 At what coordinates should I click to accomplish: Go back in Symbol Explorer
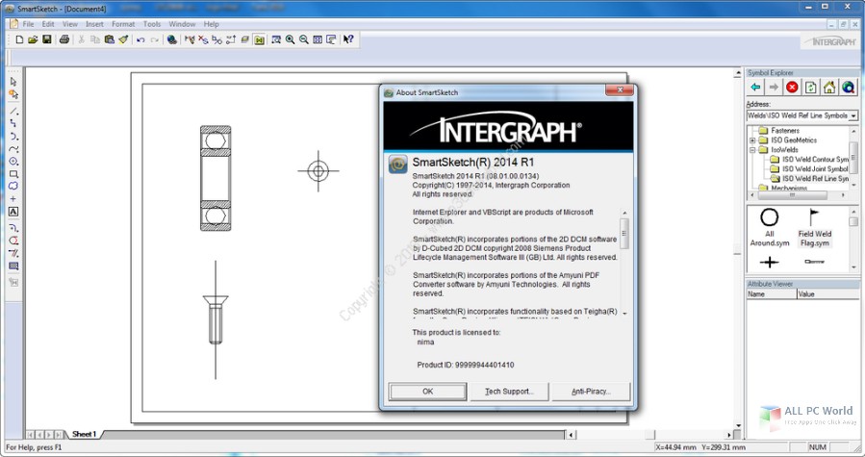click(x=755, y=88)
